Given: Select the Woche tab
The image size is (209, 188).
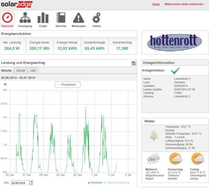Looking at the screenshot, I should click(7, 70).
